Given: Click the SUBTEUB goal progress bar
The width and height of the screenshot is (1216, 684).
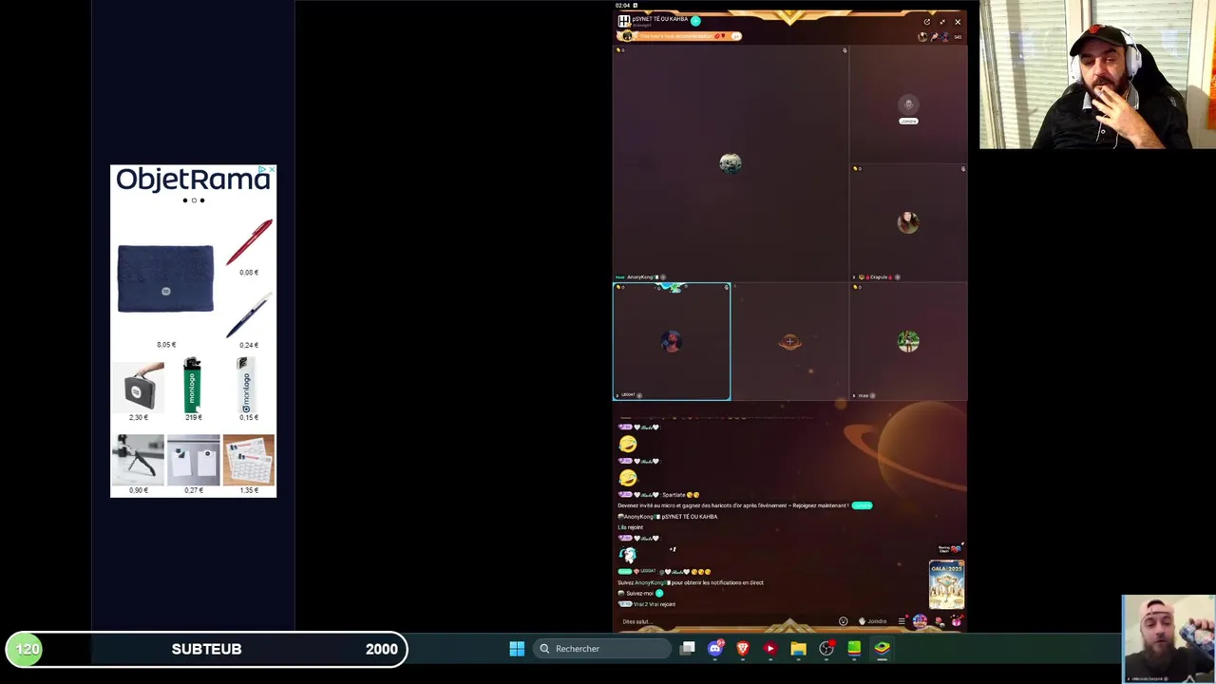Looking at the screenshot, I should click(x=206, y=649).
